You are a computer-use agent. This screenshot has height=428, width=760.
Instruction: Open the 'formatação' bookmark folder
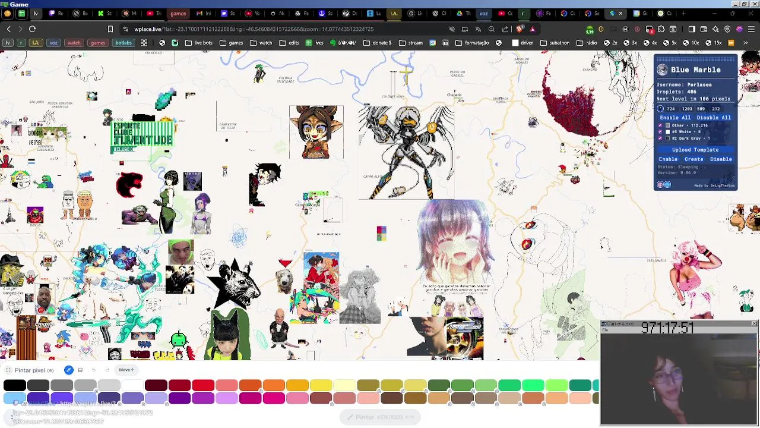[x=472, y=43]
